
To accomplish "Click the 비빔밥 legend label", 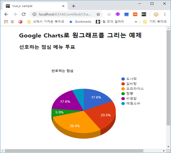I will pos(131,98).
